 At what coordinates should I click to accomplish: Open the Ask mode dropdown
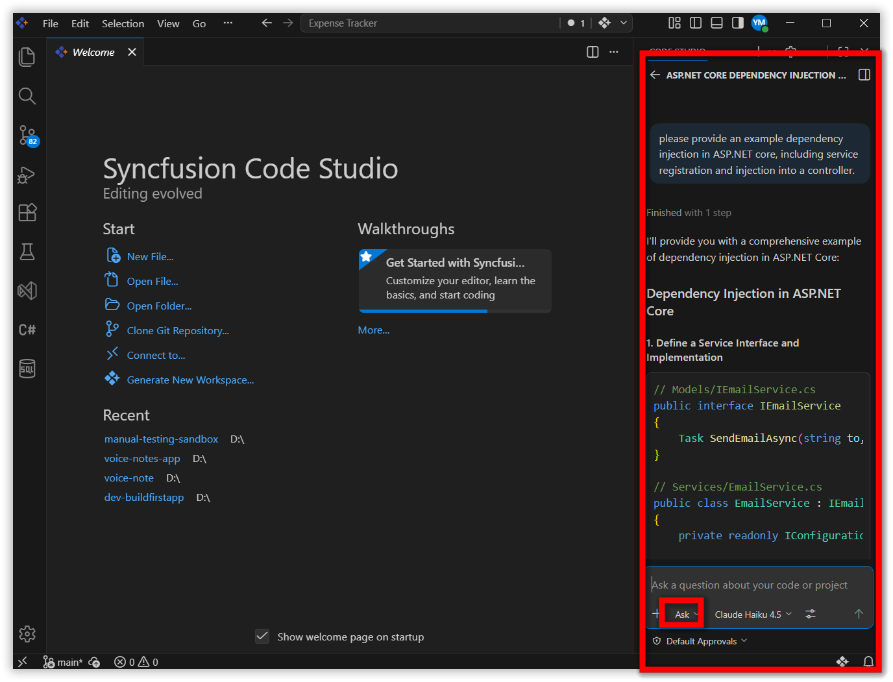tap(686, 615)
